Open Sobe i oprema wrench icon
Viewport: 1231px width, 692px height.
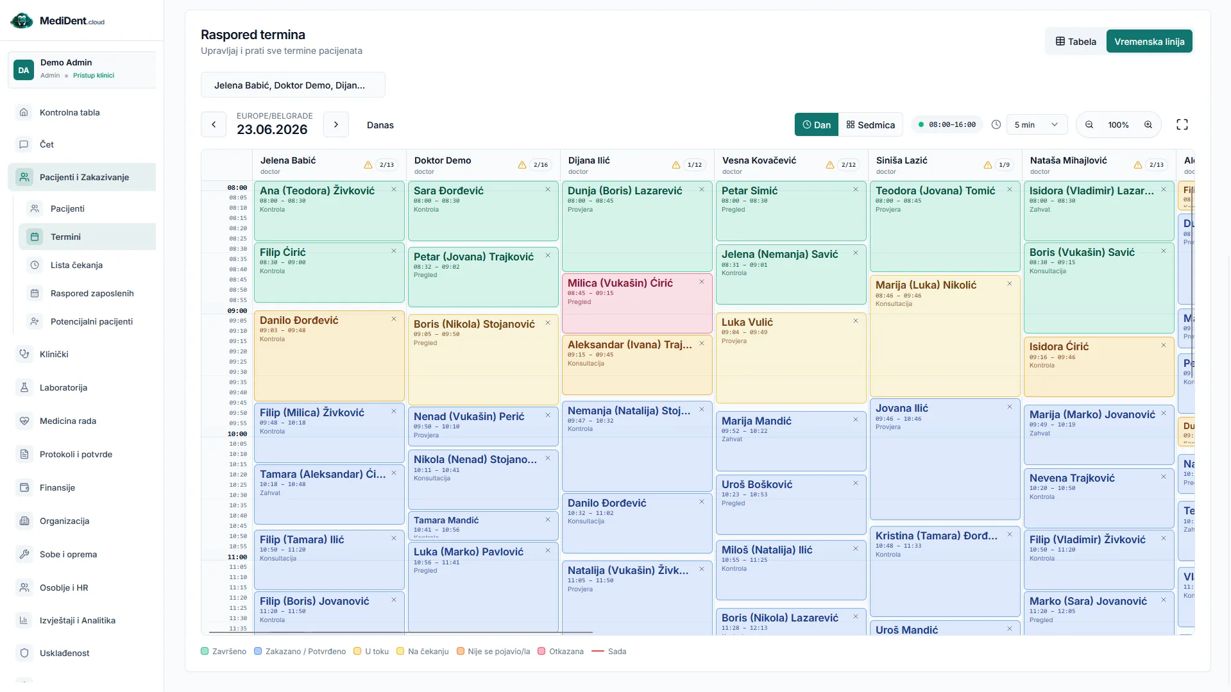click(x=24, y=554)
